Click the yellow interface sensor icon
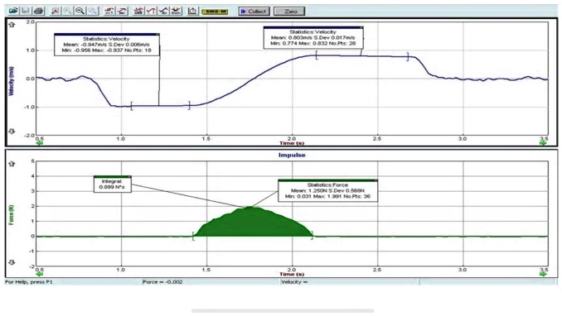Screen dimensions: 562x316 [x=215, y=12]
